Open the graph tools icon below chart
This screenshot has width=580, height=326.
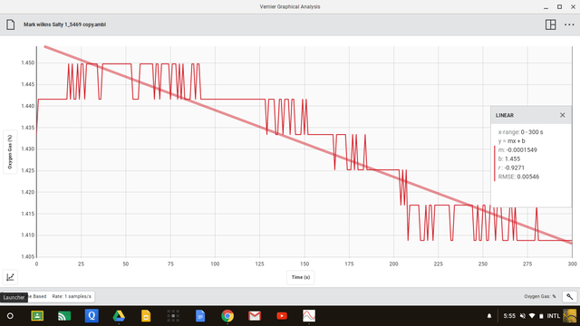[x=10, y=277]
